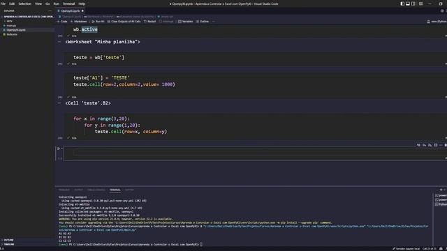Viewport: 447px width, 251px height.
Task: Switch to the Jupyter panel tab
Action: point(129,190)
